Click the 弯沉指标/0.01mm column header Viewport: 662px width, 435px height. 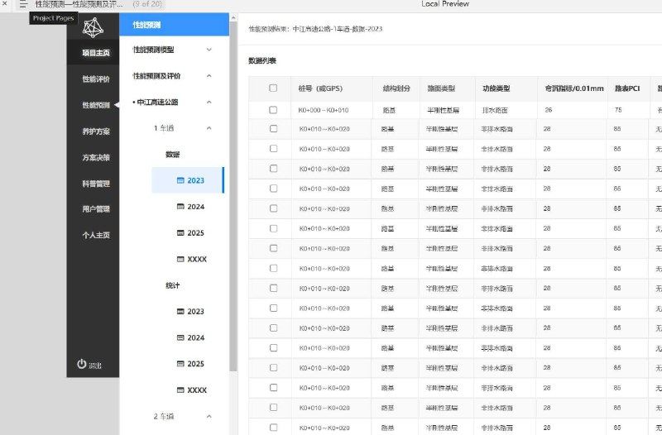(x=574, y=88)
